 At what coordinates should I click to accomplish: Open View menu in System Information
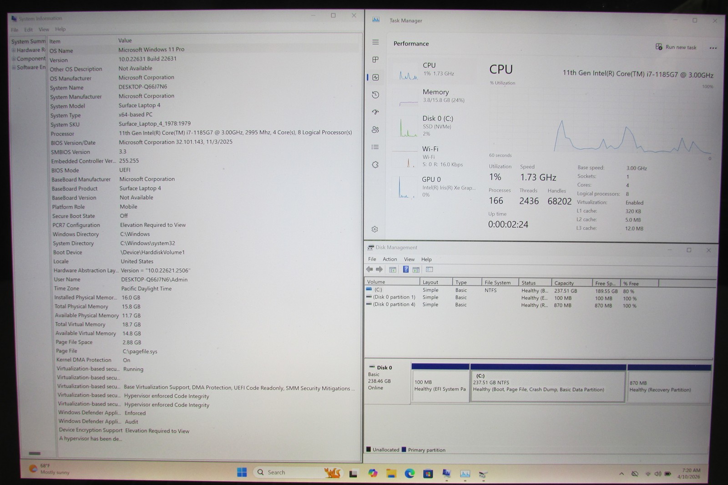click(x=44, y=30)
